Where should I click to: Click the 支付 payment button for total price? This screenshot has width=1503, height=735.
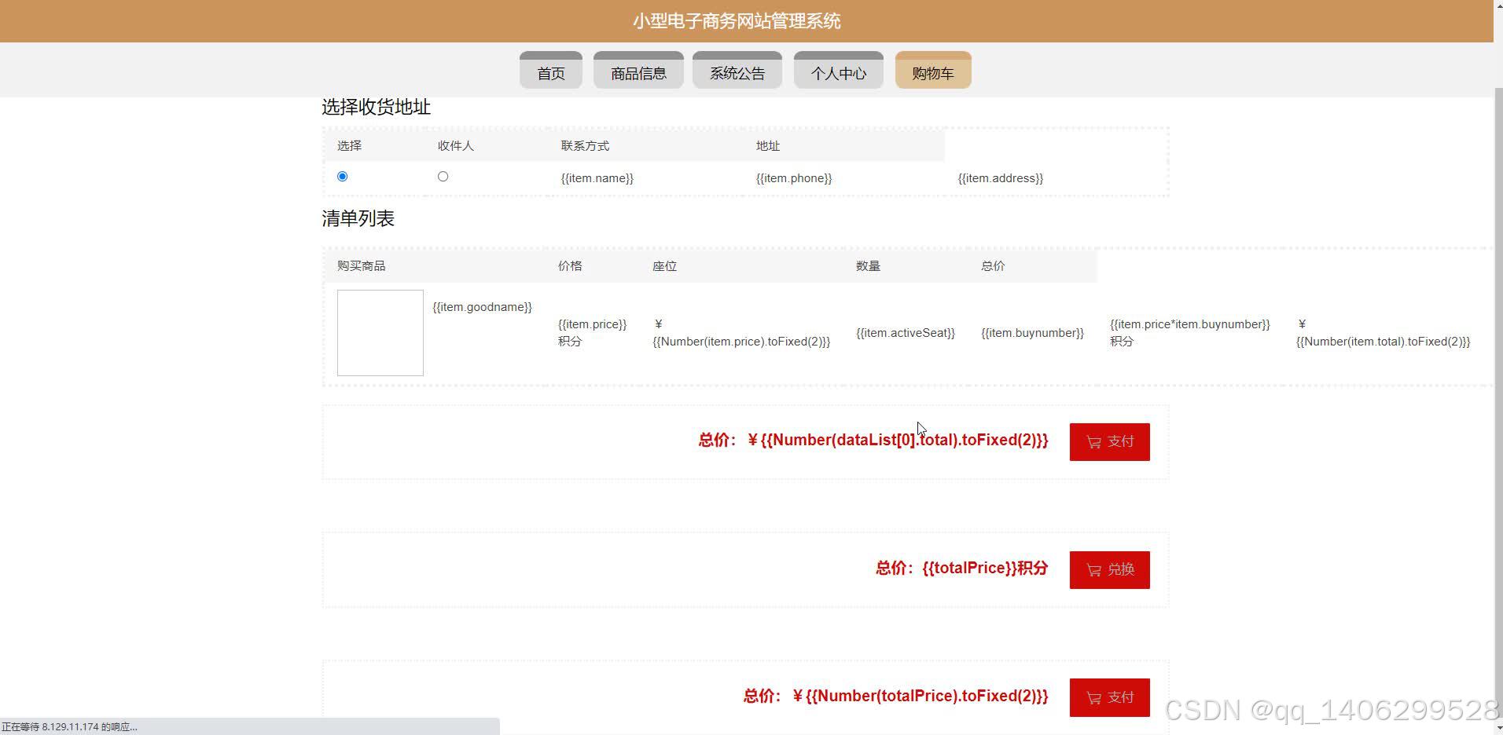1109,442
